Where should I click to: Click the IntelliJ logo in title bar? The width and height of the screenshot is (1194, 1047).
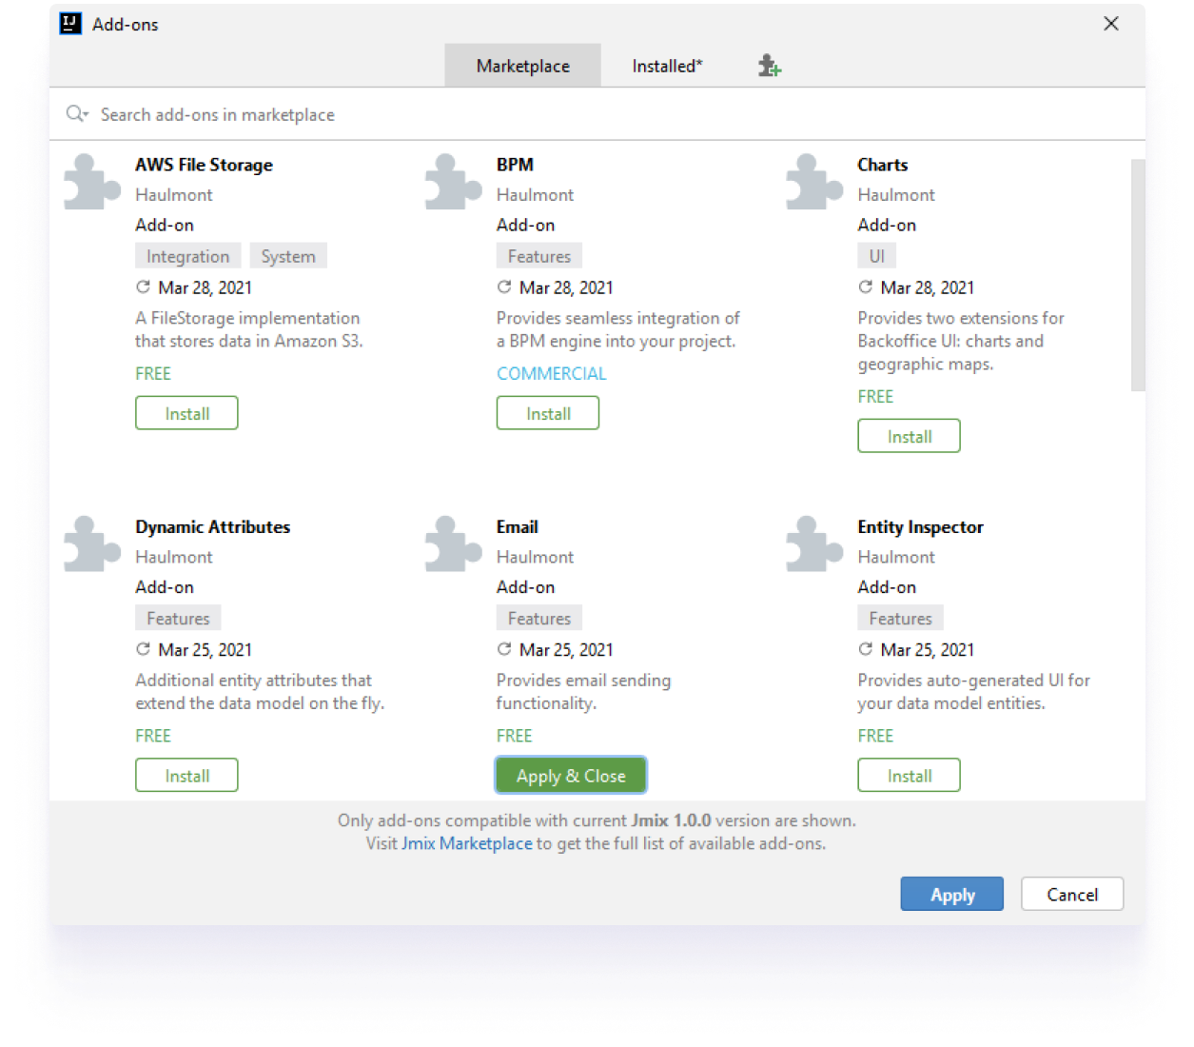tap(71, 24)
